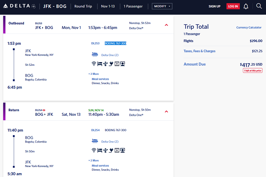The height and width of the screenshot is (177, 266).
Task: Open Taxes, Fees & Charges breakdown
Action: coord(200,51)
